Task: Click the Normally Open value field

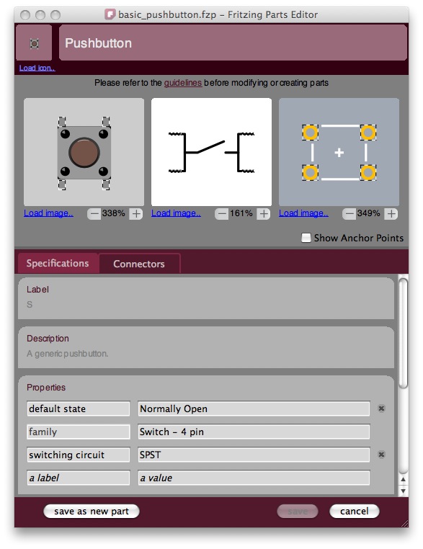Action: (x=254, y=409)
